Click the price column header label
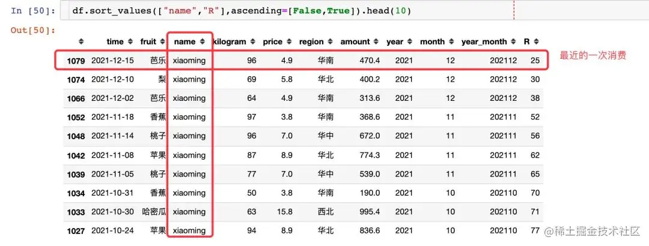 (x=272, y=42)
